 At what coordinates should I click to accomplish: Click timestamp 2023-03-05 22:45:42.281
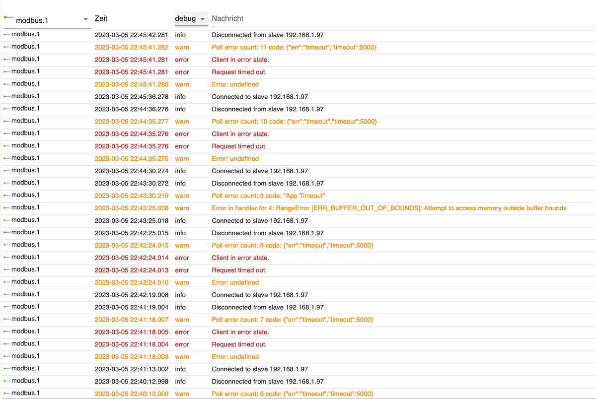coord(132,35)
